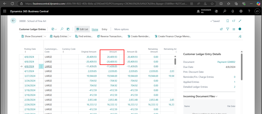Open the Payment G04002 document link
Screen dimensions: 262x114
pyautogui.click(x=226, y=62)
